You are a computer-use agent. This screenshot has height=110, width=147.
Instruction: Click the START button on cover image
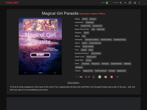coord(40,55)
